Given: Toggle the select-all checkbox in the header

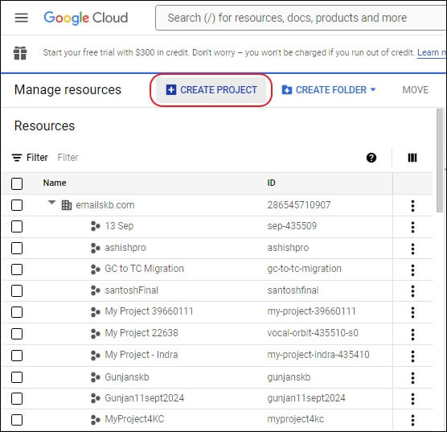Looking at the screenshot, I should pyautogui.click(x=17, y=183).
